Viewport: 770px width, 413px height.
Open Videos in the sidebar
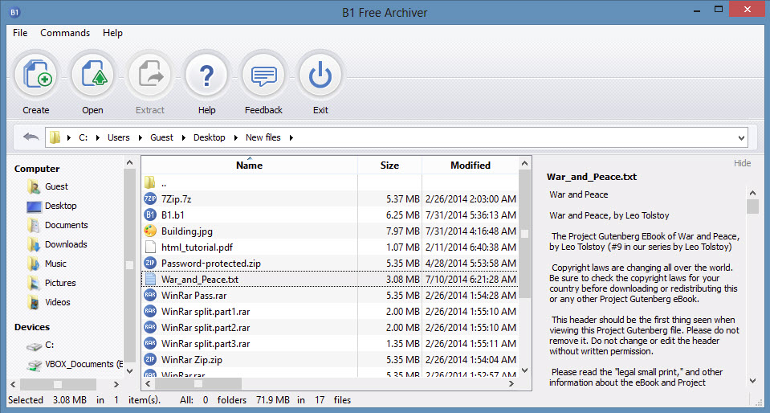[x=49, y=302]
